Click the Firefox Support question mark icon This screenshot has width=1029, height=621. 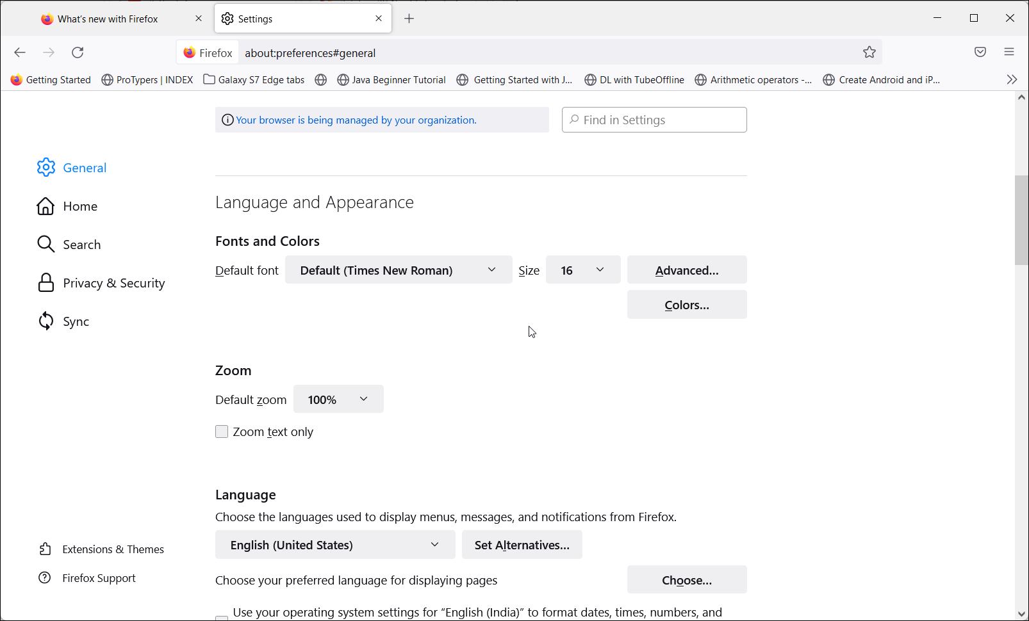[45, 577]
